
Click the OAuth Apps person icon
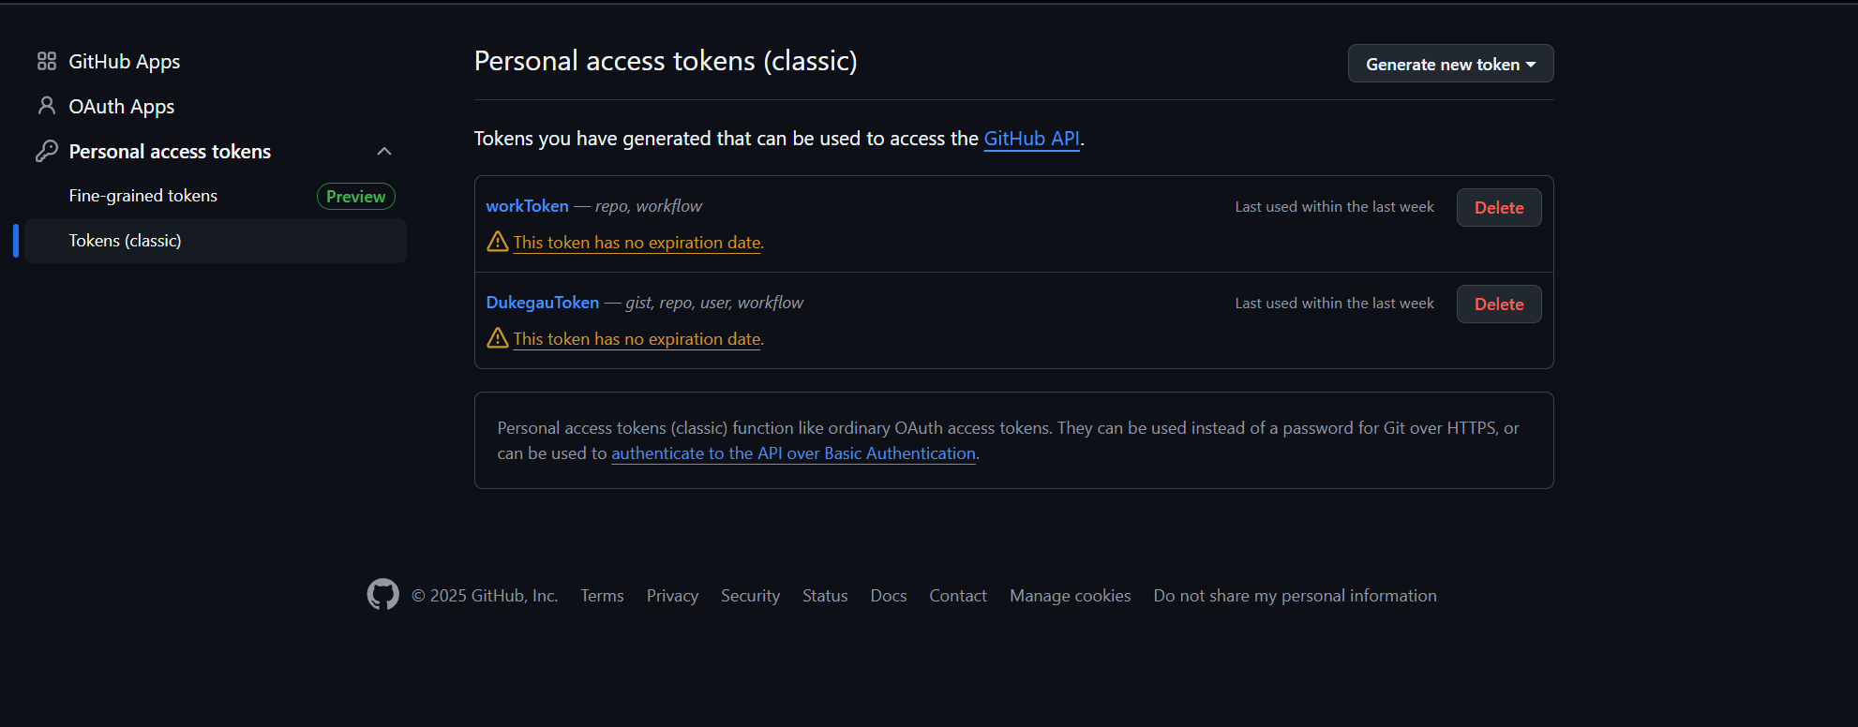coord(46,106)
